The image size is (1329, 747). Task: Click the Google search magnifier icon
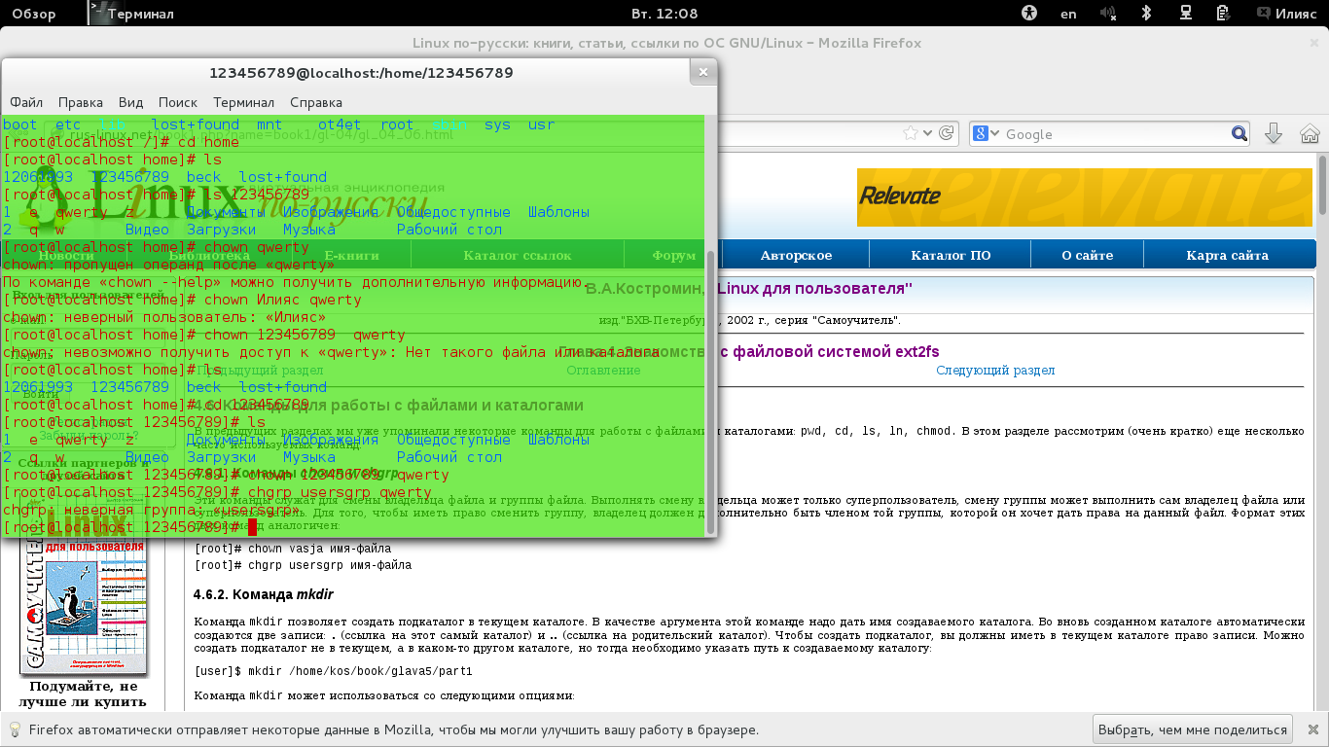1239,134
